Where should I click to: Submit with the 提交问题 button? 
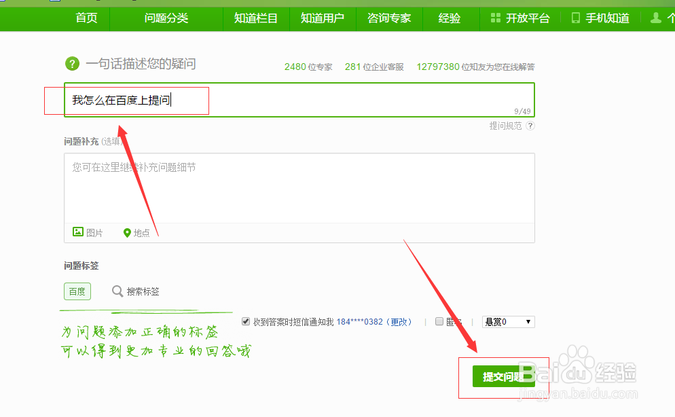(x=504, y=376)
